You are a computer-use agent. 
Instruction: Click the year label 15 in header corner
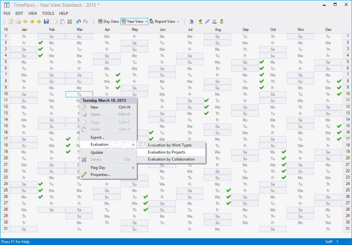(x=6, y=29)
